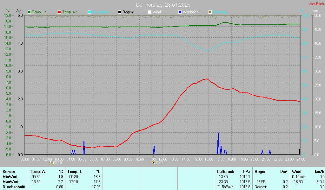Screen dimensions: 325x190
Task: Click the chart title Donnerstag, 23.01.2025
Action: 163,5
